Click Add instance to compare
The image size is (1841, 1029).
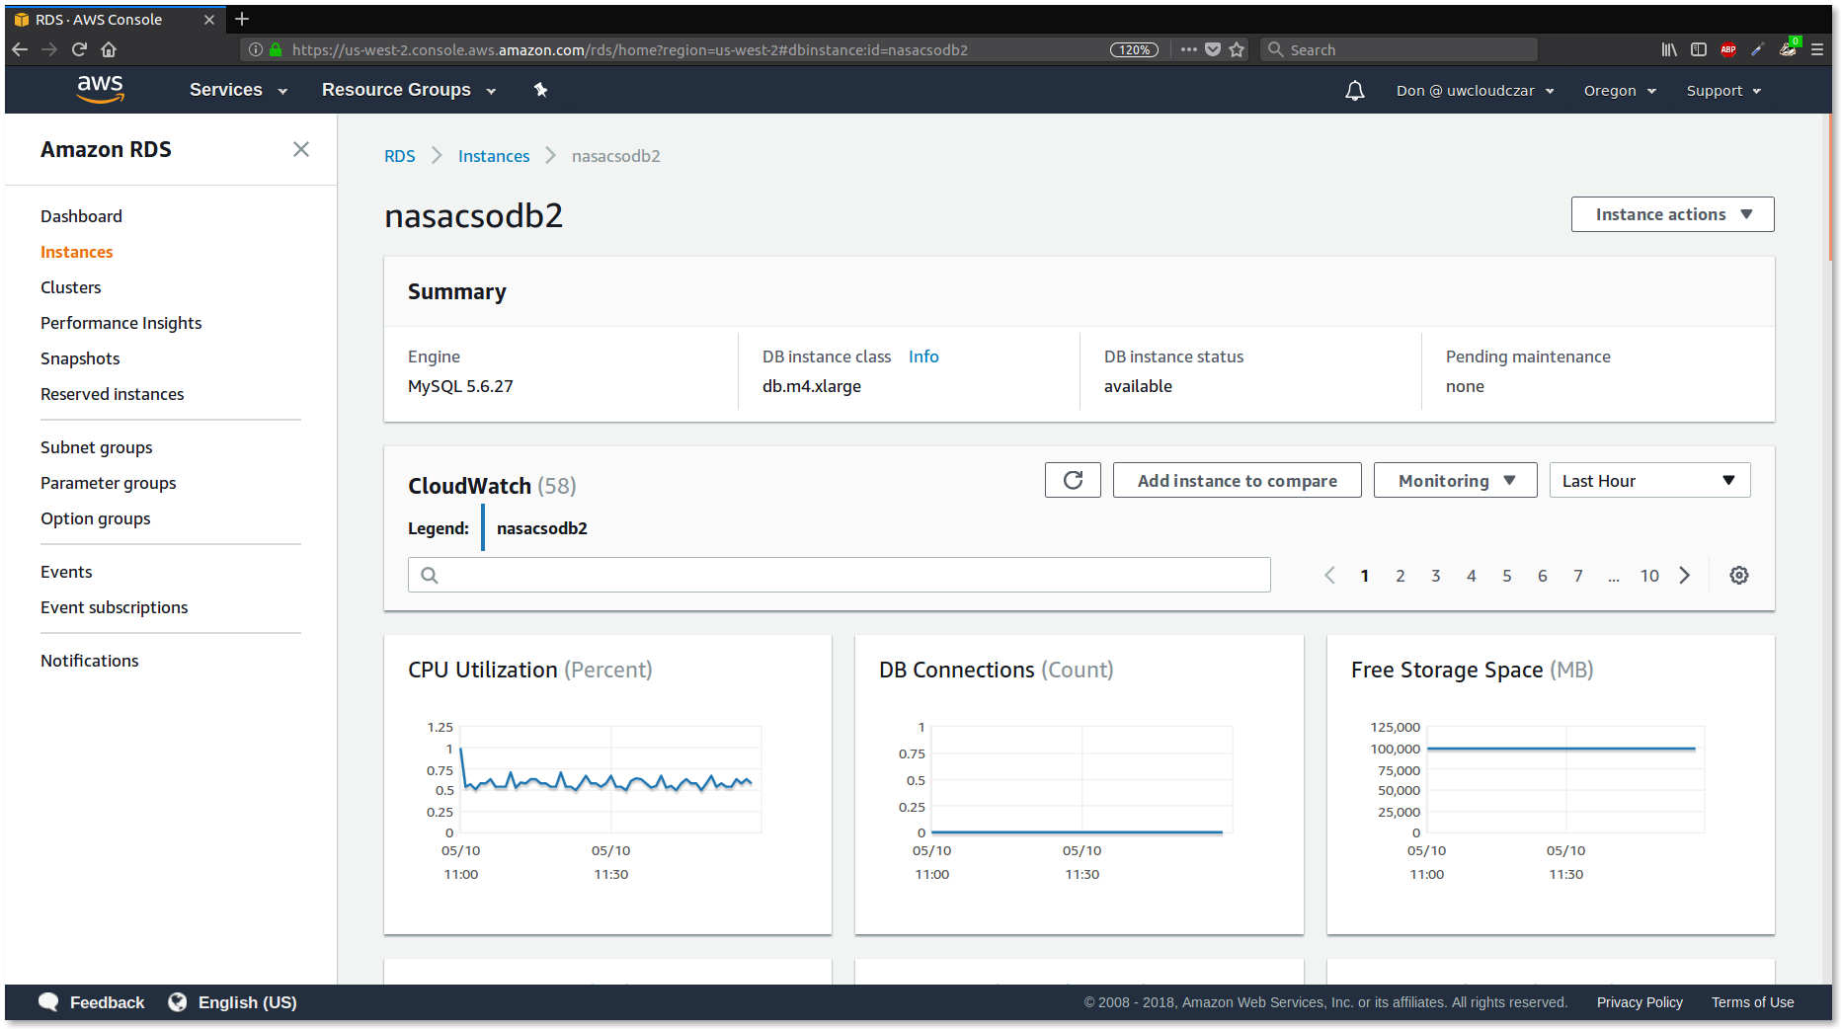click(x=1237, y=480)
